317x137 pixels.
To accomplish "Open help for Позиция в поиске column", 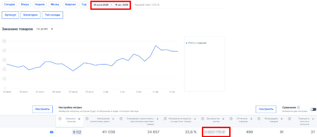I will click(289, 119).
